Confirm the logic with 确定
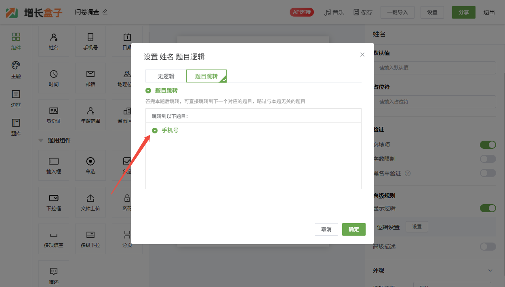Image resolution: width=505 pixels, height=287 pixels. [354, 229]
